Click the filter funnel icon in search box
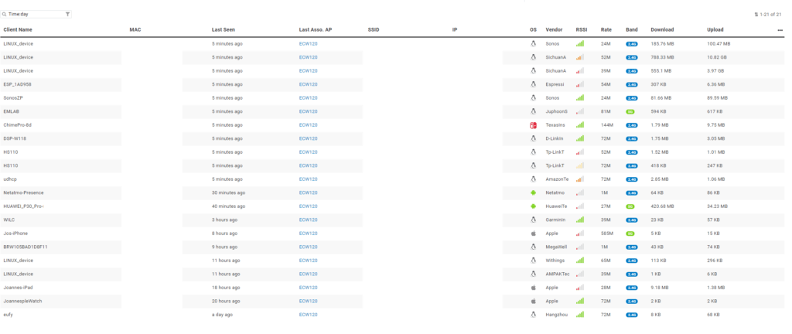 [x=67, y=14]
